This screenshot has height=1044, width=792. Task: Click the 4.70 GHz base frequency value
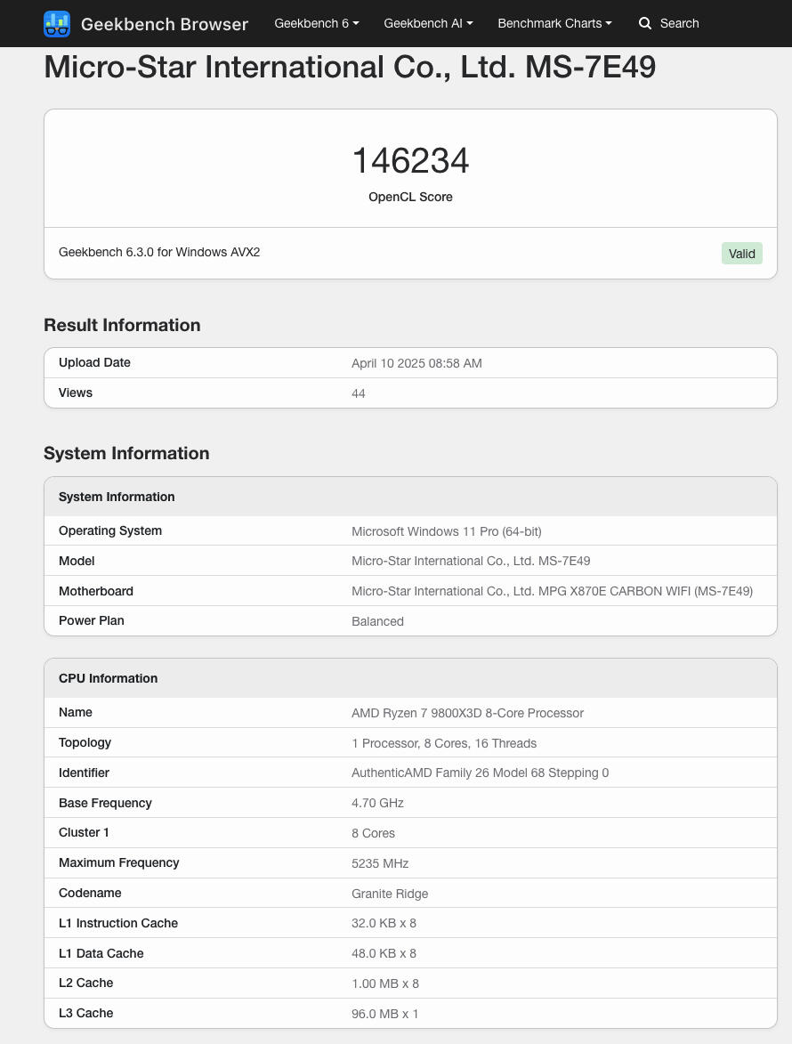[377, 803]
